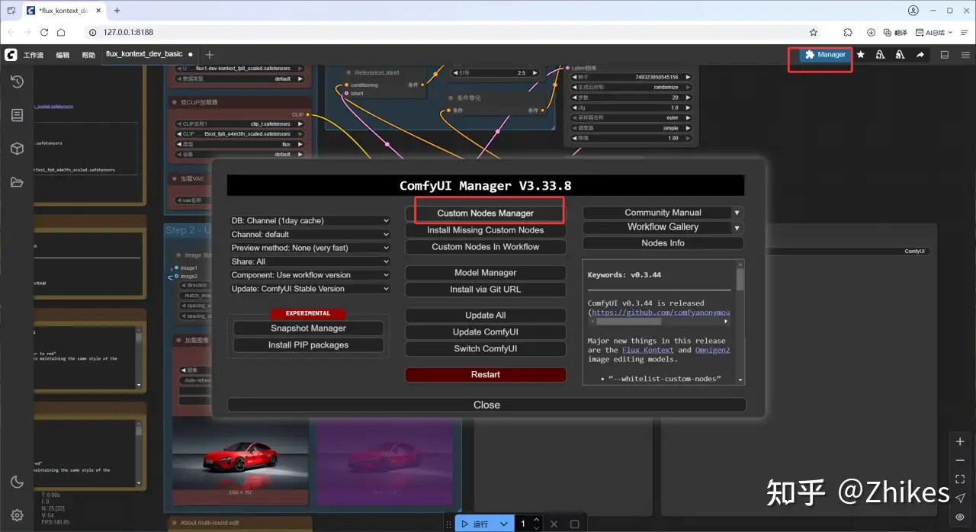Click Install Missing Custom Nodes

coord(486,230)
